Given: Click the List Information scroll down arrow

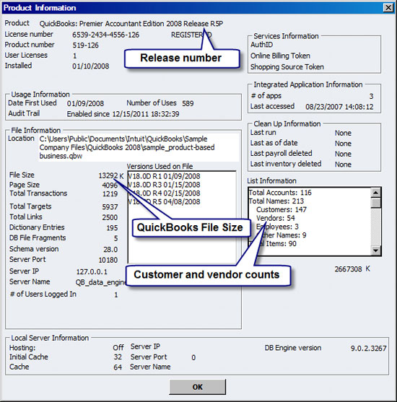Looking at the screenshot, I should point(376,250).
